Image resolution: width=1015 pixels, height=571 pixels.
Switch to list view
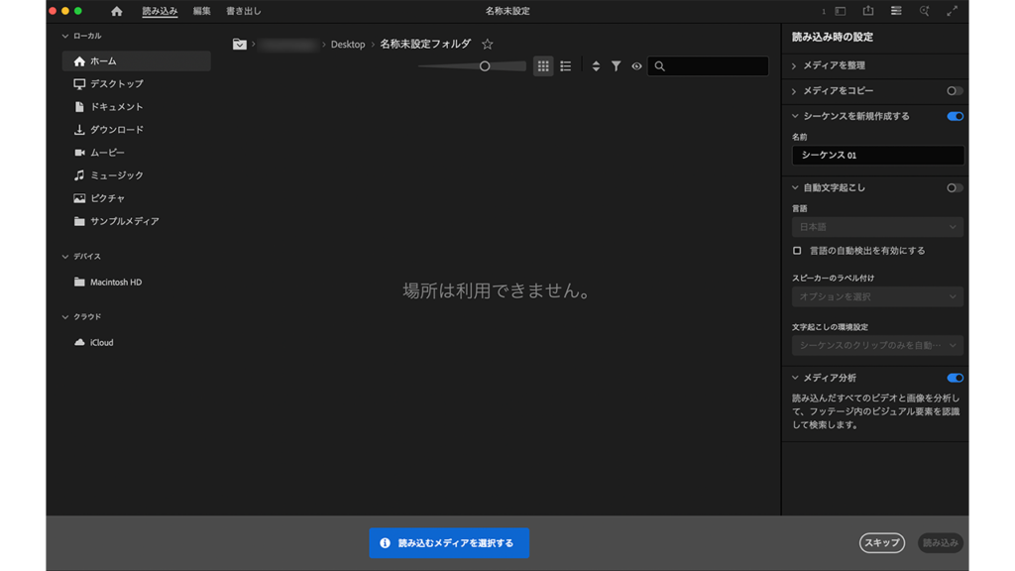pos(566,66)
